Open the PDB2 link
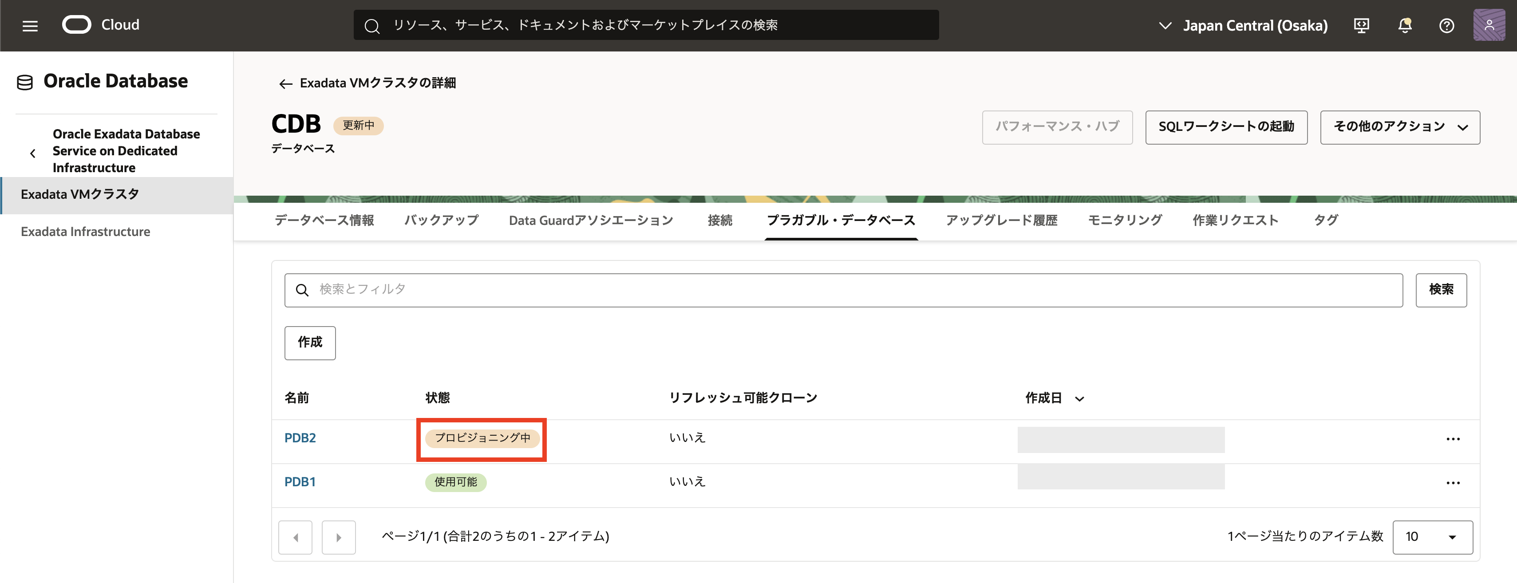The height and width of the screenshot is (583, 1517). tap(300, 438)
